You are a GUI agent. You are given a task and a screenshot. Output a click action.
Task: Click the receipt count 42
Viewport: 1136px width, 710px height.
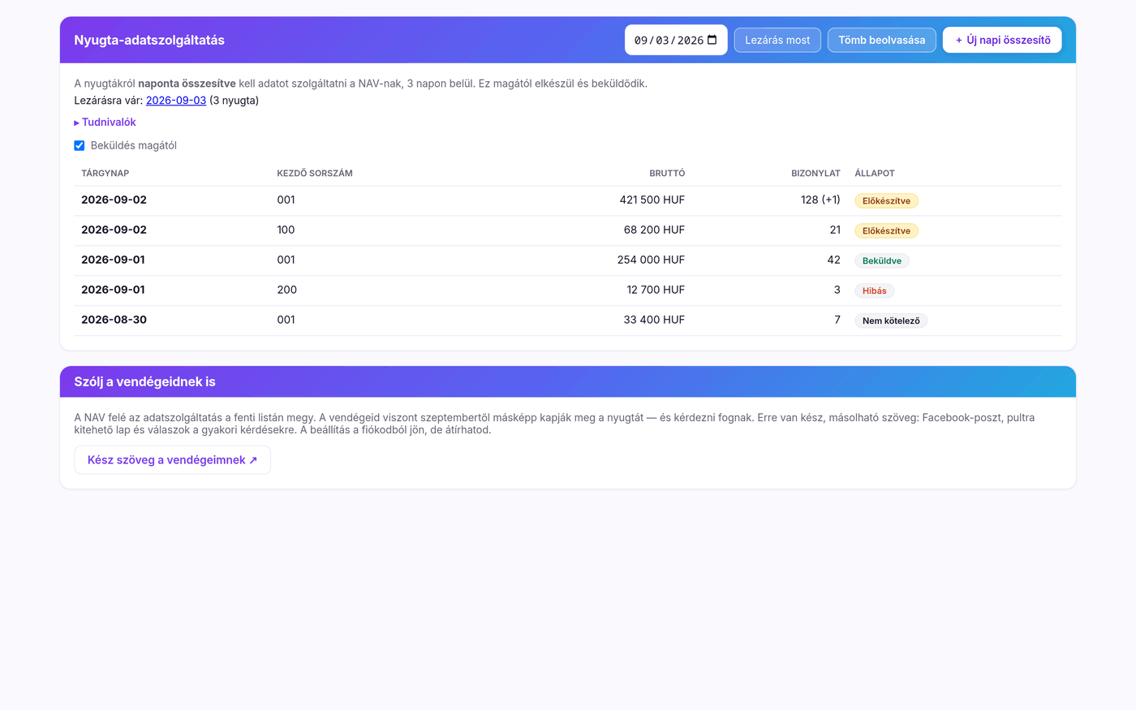coord(834,260)
